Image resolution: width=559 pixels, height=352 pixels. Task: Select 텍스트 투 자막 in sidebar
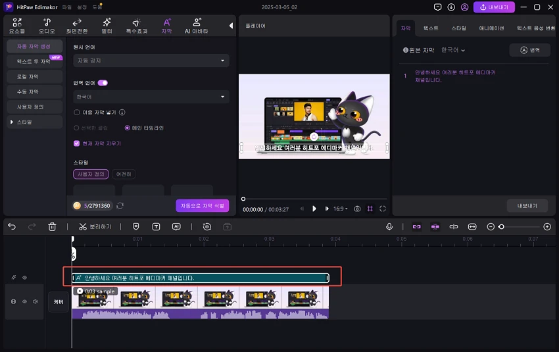pyautogui.click(x=35, y=61)
